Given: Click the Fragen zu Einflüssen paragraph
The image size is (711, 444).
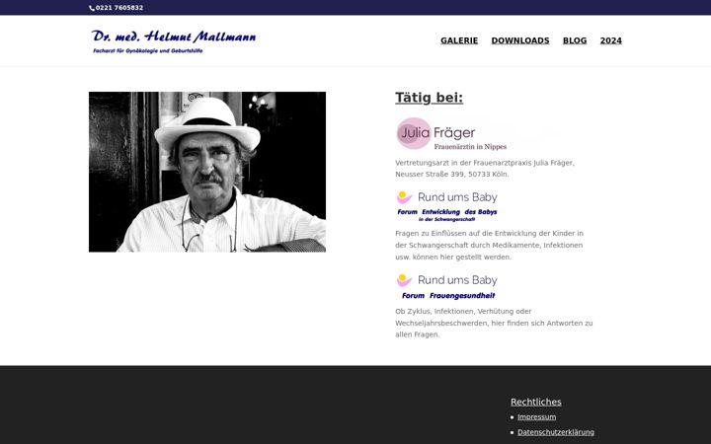Looking at the screenshot, I should click(x=489, y=245).
